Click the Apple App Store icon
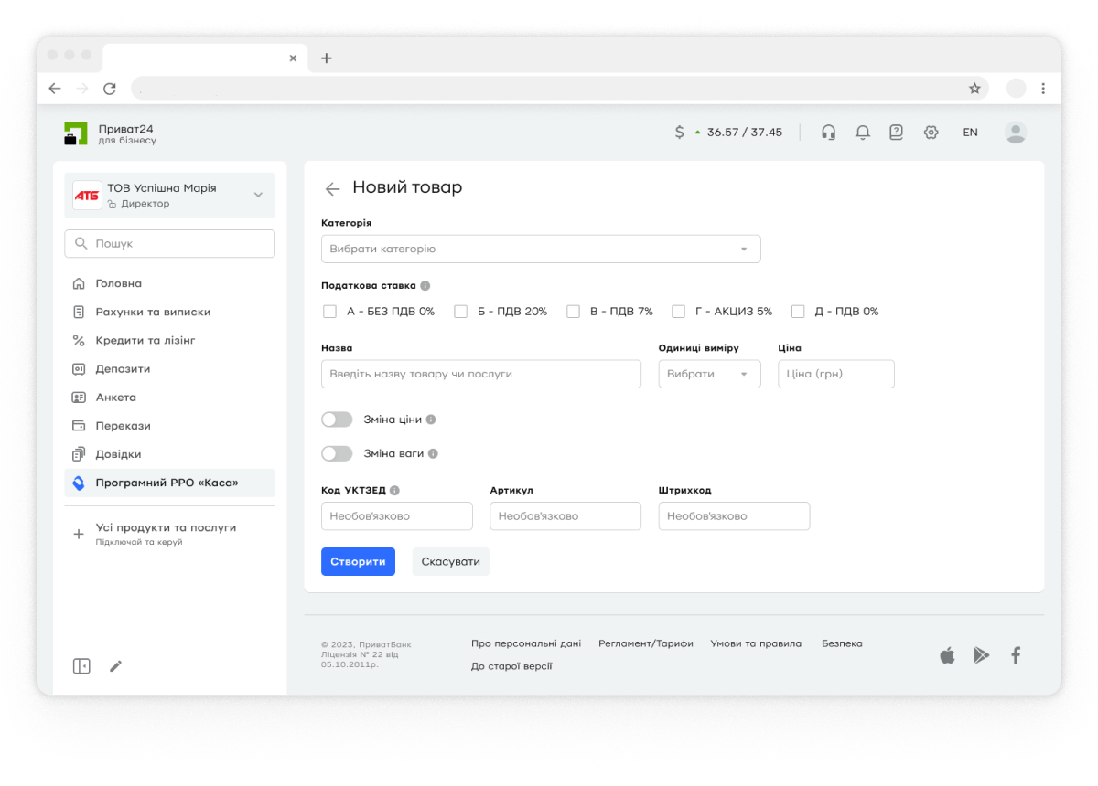The image size is (1098, 786). coord(947,655)
